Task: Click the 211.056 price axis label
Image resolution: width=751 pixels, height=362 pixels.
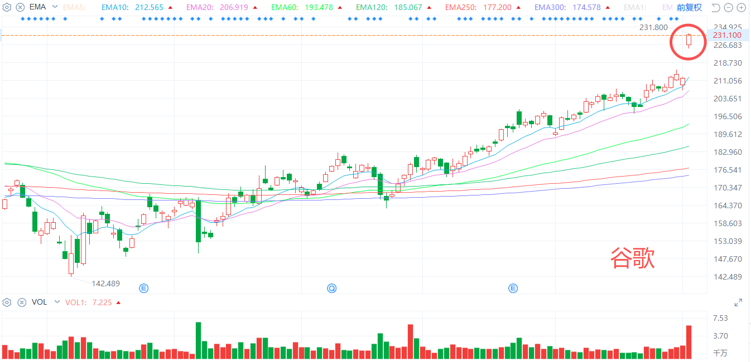Action: (727, 81)
